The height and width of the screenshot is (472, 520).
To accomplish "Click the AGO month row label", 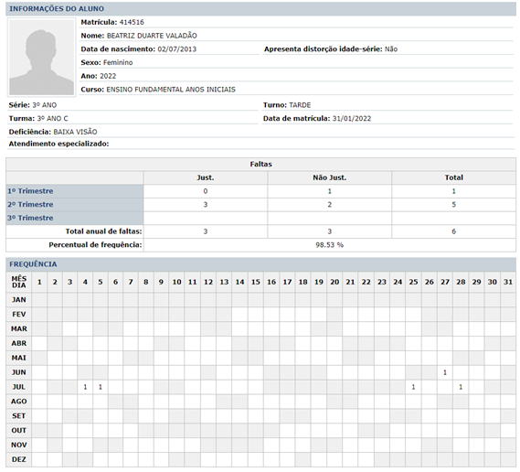I will (19, 402).
